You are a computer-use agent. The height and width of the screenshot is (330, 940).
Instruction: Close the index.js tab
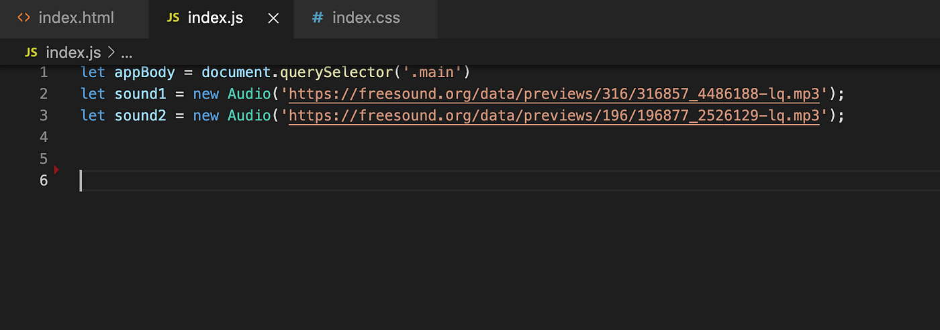273,19
